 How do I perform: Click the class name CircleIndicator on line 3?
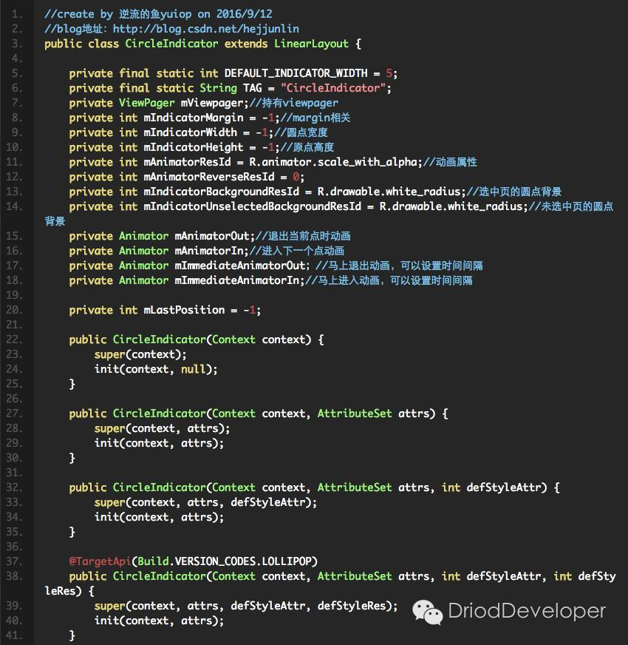coord(171,44)
